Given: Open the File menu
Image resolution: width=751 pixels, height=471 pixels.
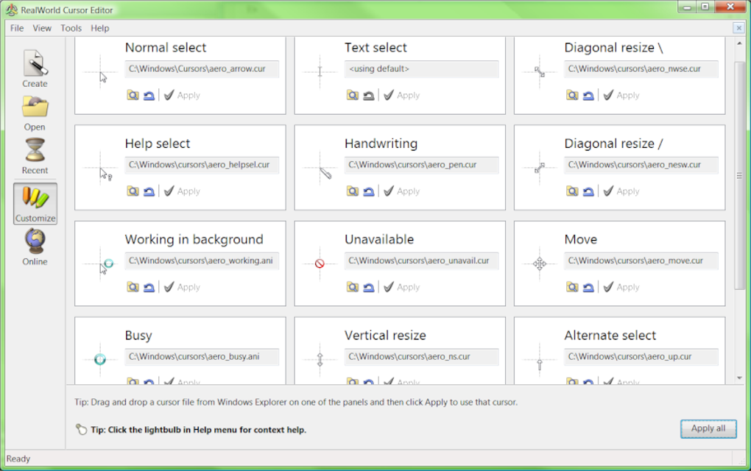Looking at the screenshot, I should (x=17, y=28).
